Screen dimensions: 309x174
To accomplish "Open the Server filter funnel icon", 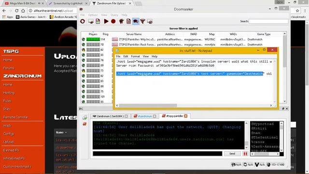I will pos(143,21).
